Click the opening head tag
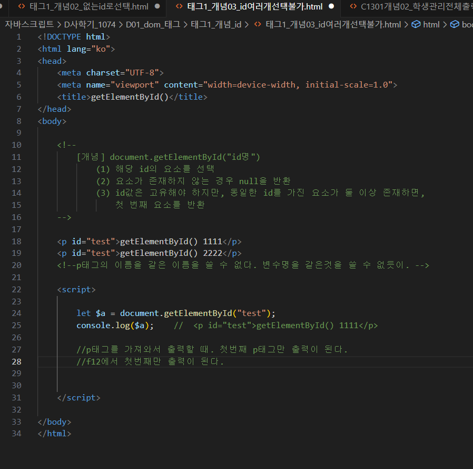The width and height of the screenshot is (473, 469). (52, 61)
